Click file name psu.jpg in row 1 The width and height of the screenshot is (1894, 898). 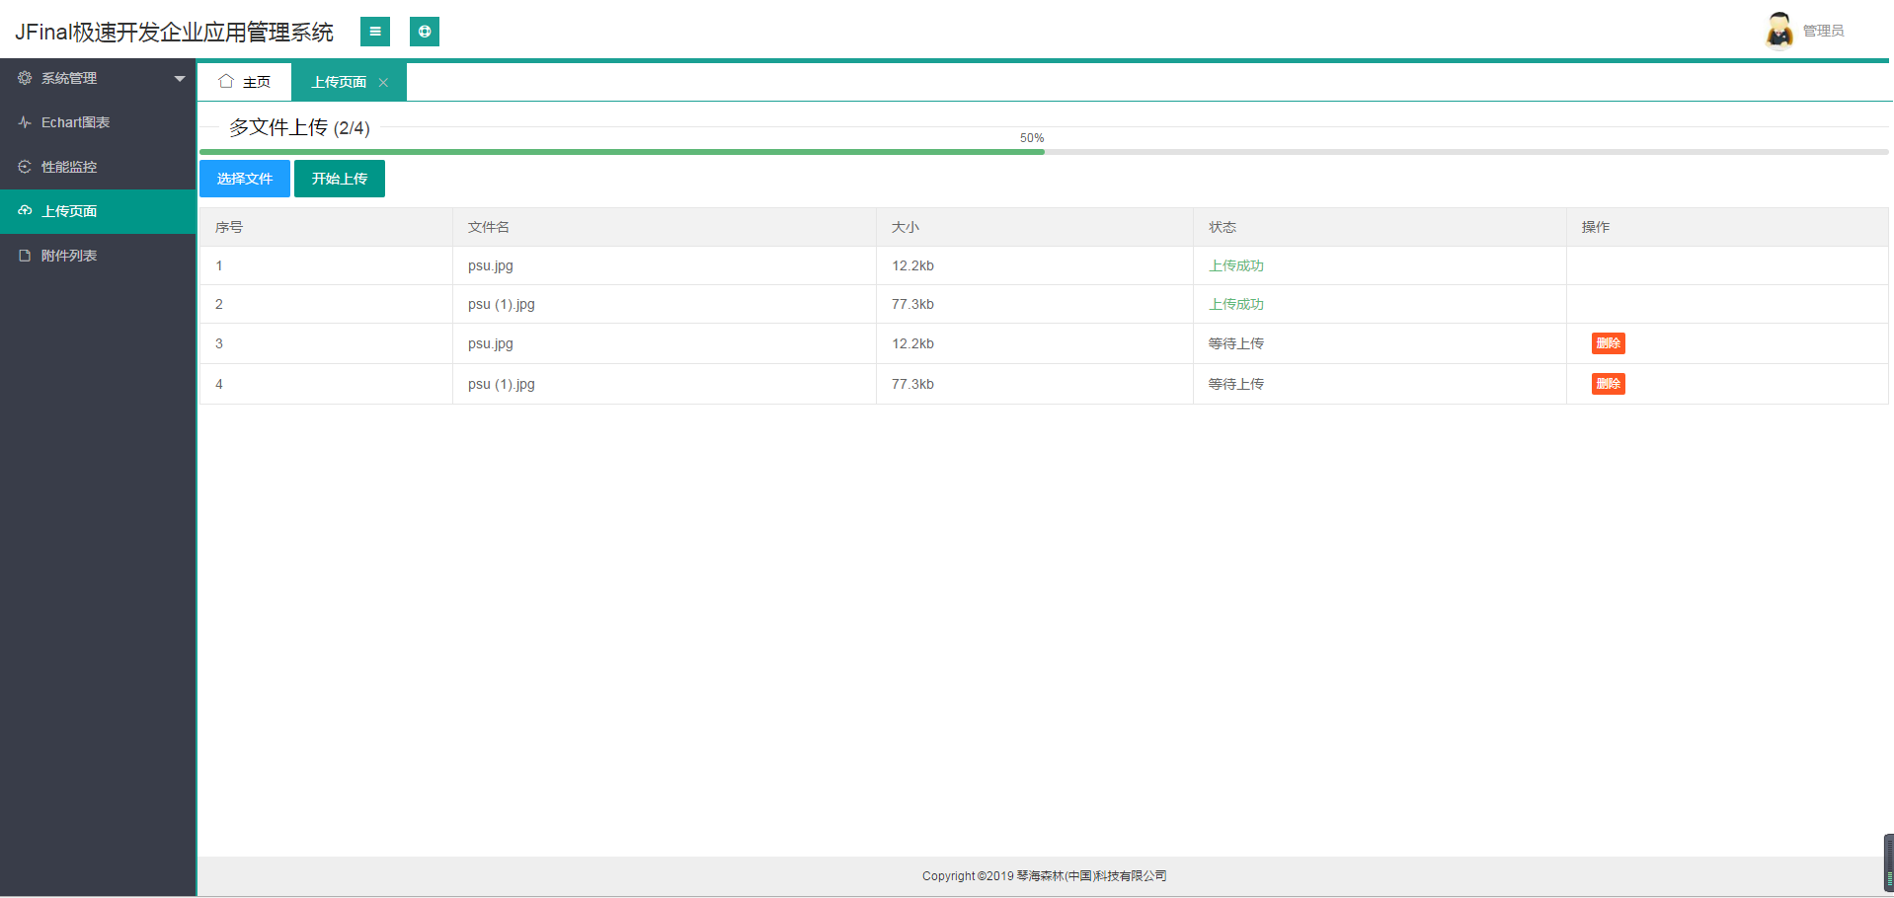[x=491, y=265]
